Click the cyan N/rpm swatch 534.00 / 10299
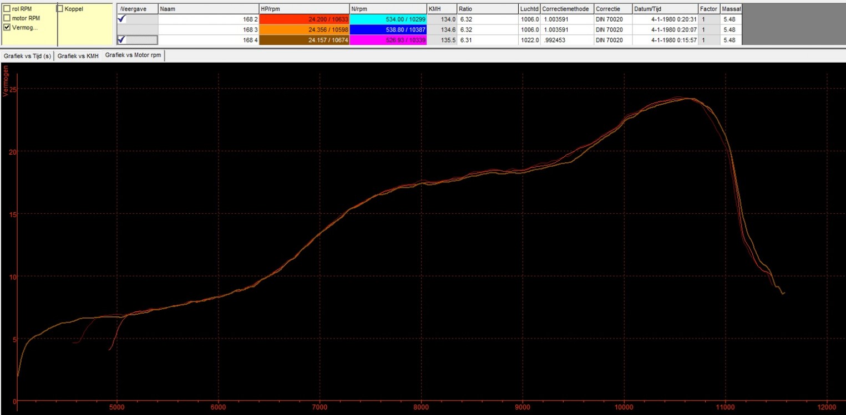Image resolution: width=846 pixels, height=415 pixels. [x=388, y=18]
